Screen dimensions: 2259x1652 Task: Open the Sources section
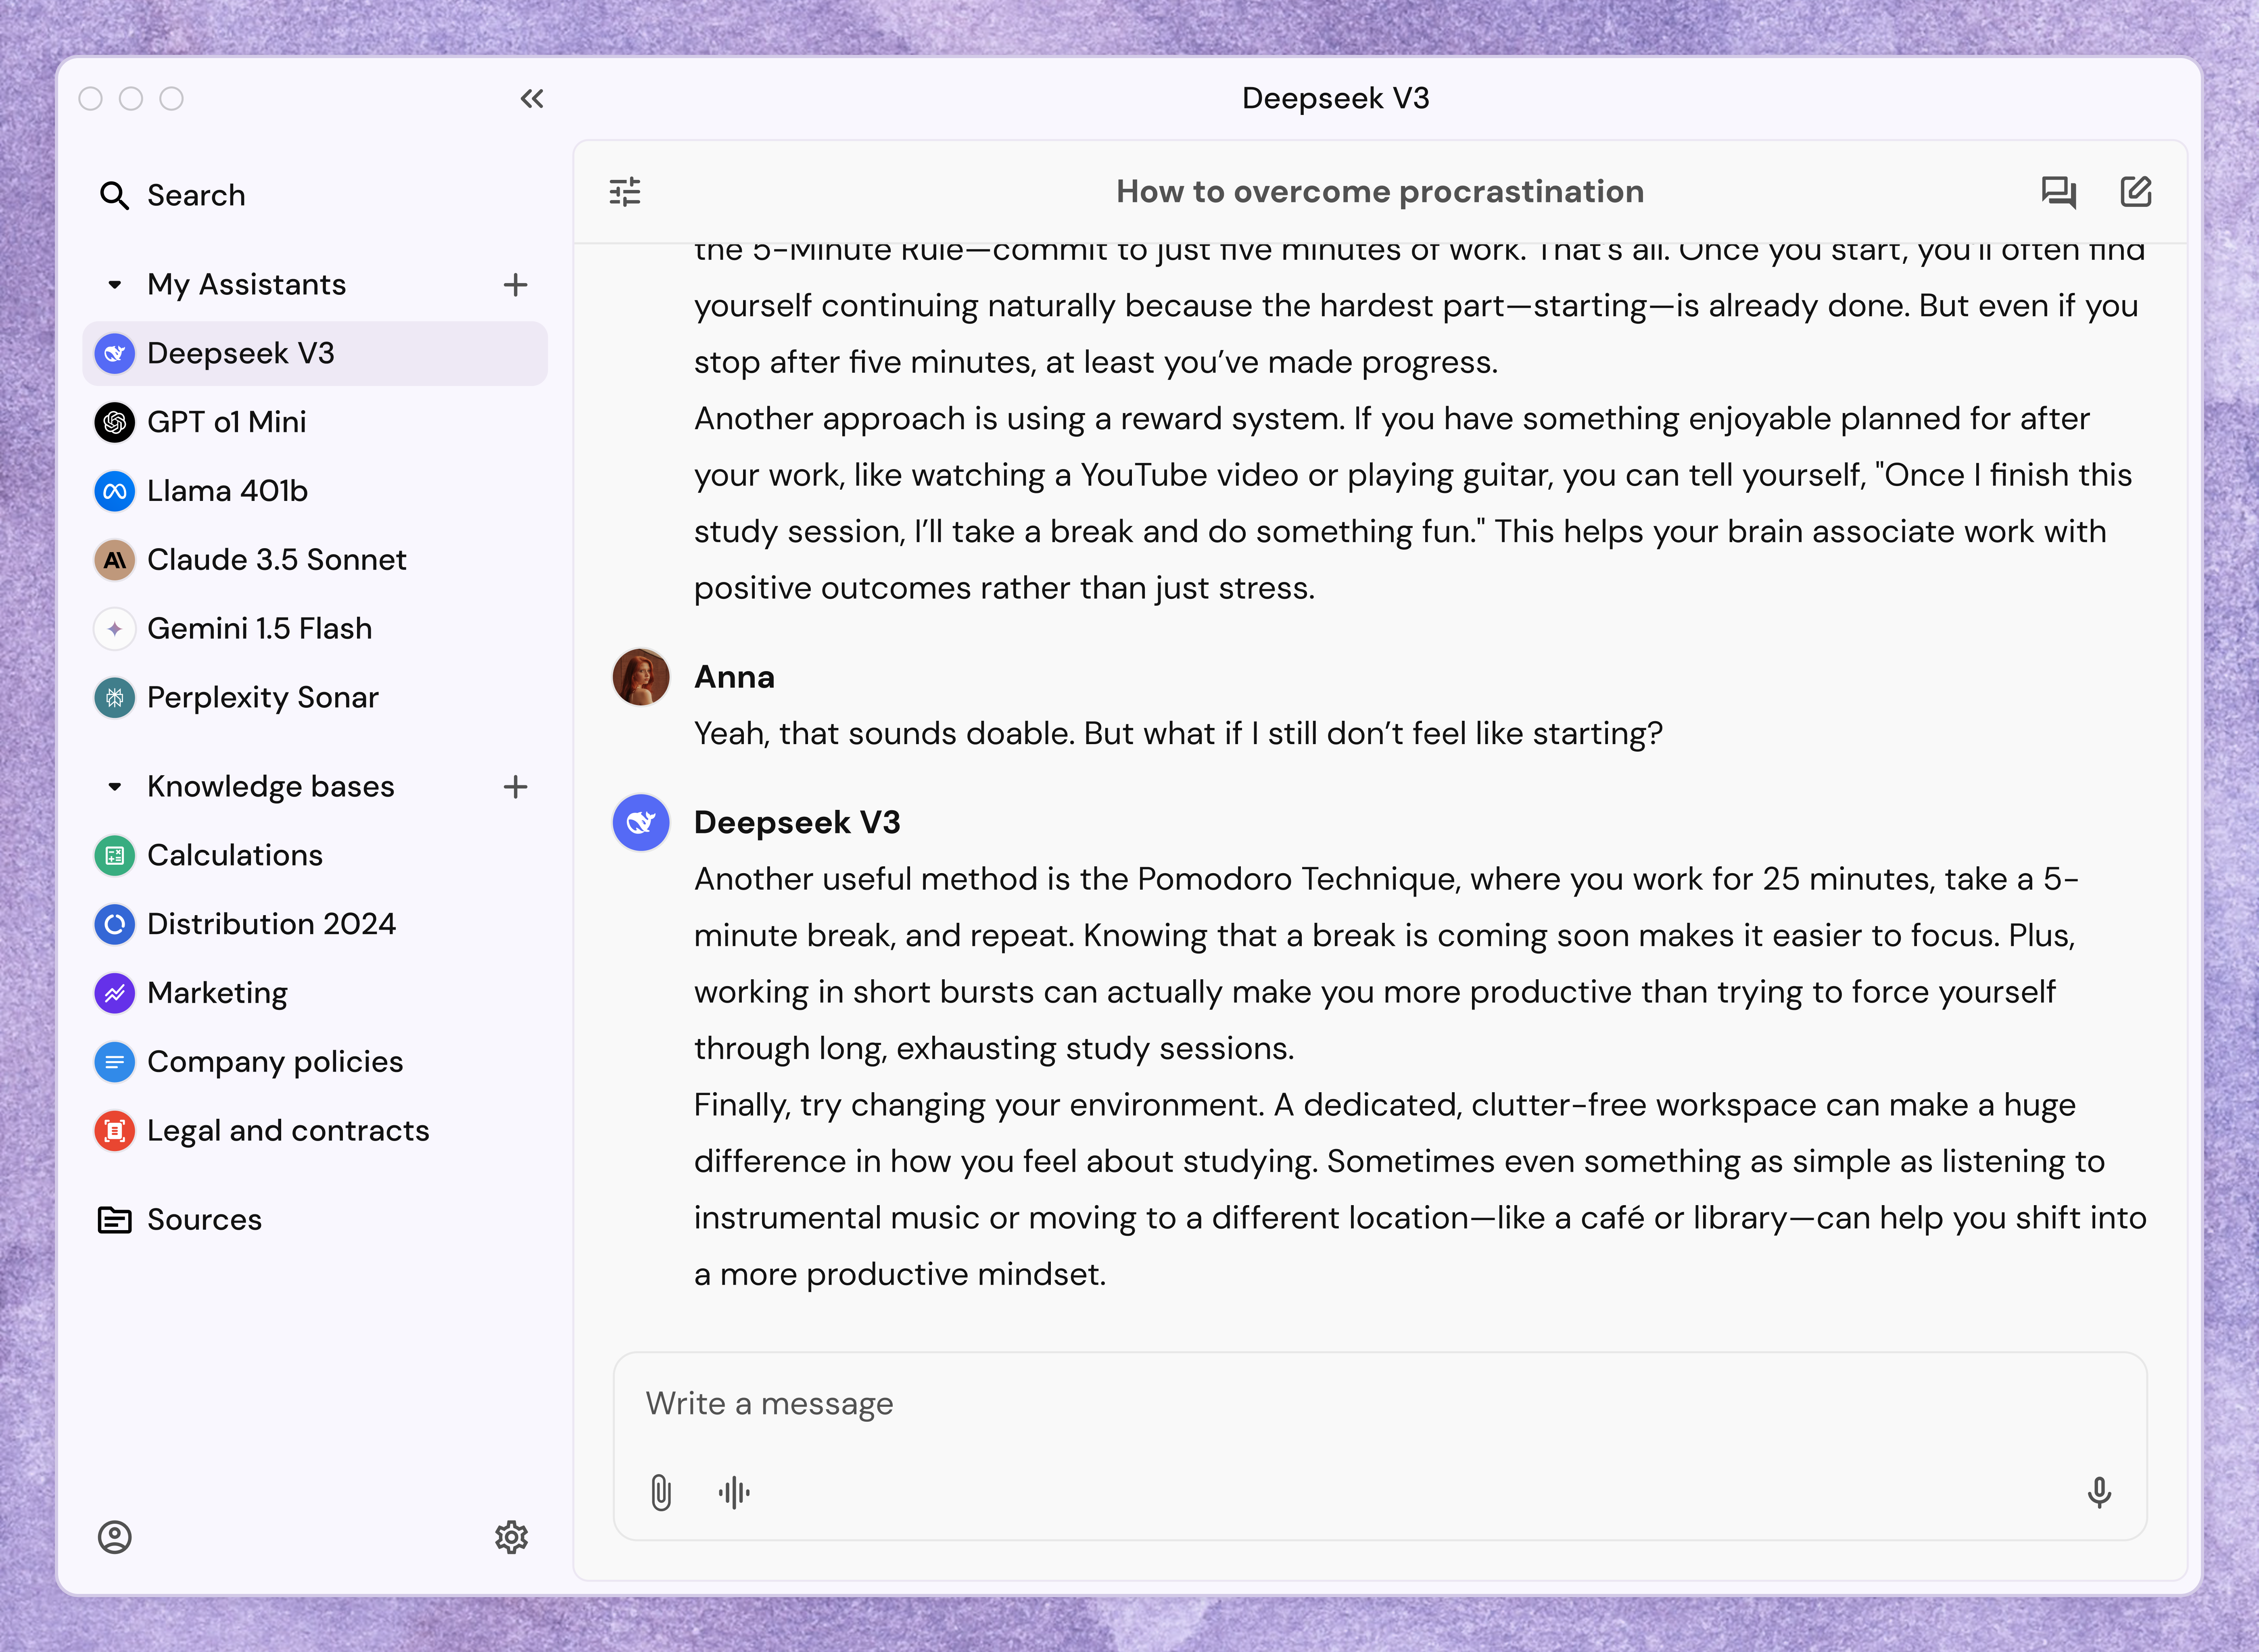click(x=315, y=1220)
